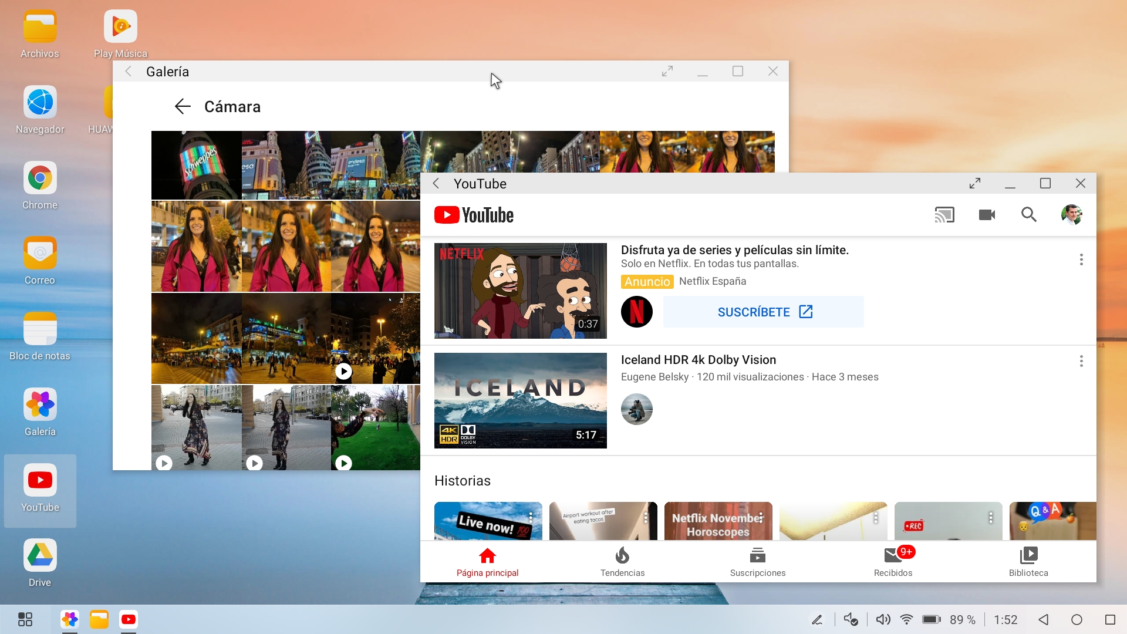The width and height of the screenshot is (1127, 634).
Task: Open the account avatar in YouTube
Action: pos(1072,215)
